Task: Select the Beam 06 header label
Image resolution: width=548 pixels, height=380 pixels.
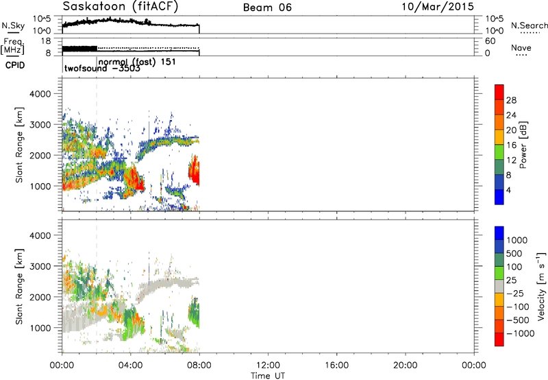Action: [267, 8]
